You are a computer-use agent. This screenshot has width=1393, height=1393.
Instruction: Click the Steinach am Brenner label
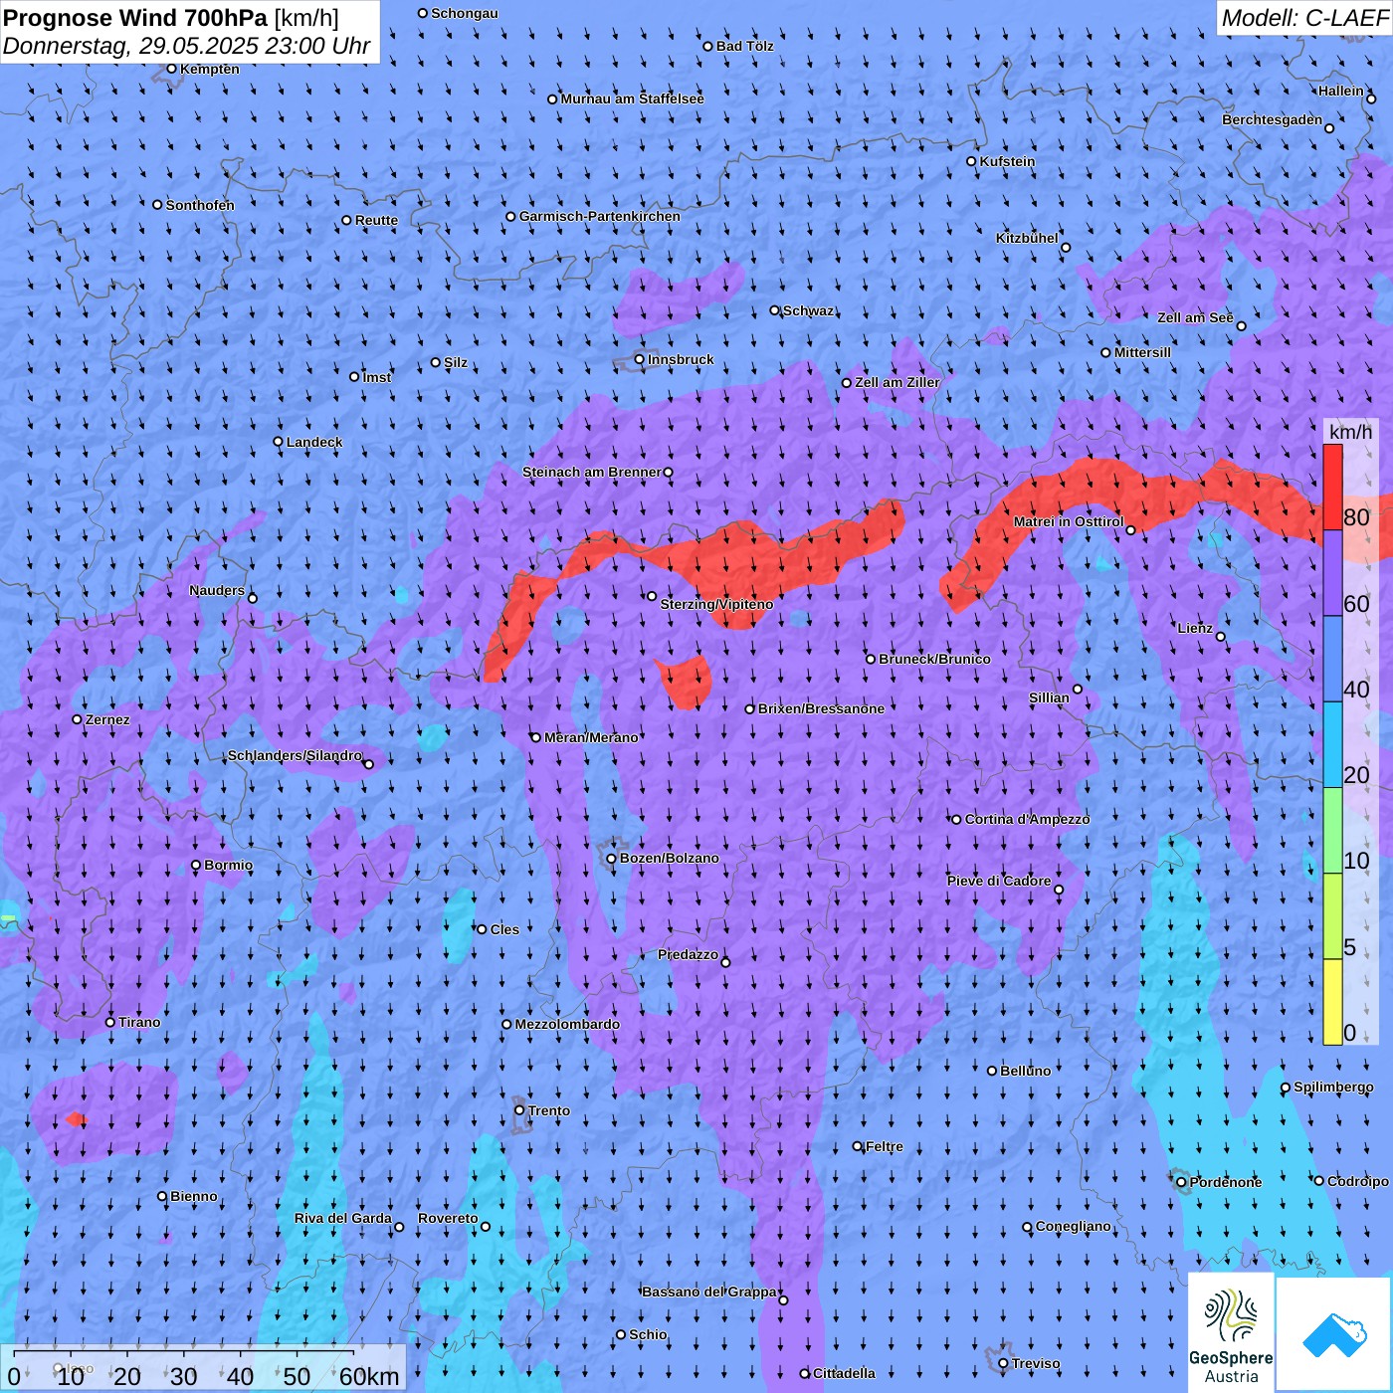[592, 472]
